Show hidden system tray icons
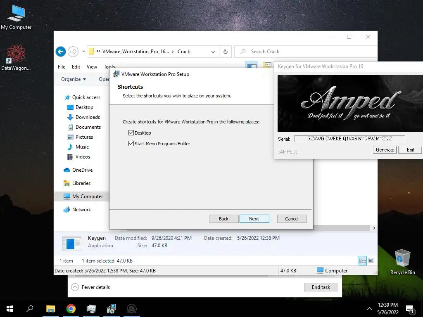The height and width of the screenshot is (317, 423). pos(370,309)
